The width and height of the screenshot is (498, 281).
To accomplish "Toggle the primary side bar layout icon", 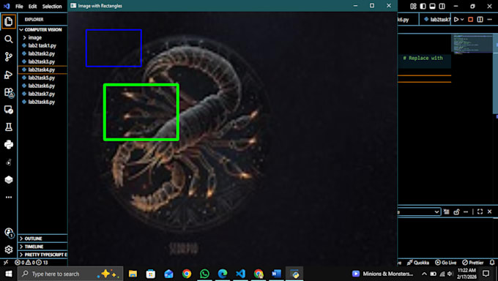I will pos(423,6).
